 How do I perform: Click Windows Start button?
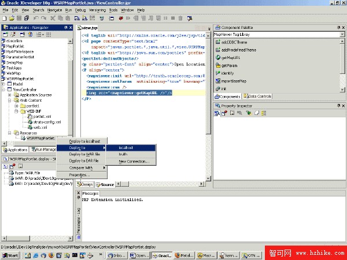10,255
